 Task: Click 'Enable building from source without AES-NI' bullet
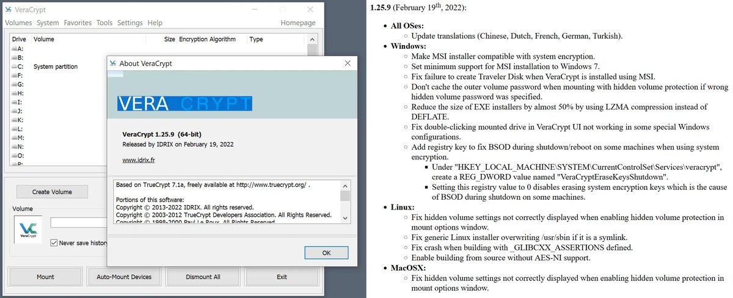[500, 258]
